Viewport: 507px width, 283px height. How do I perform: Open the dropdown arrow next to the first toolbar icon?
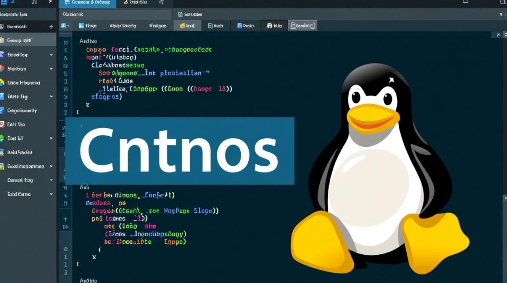[x=68, y=26]
